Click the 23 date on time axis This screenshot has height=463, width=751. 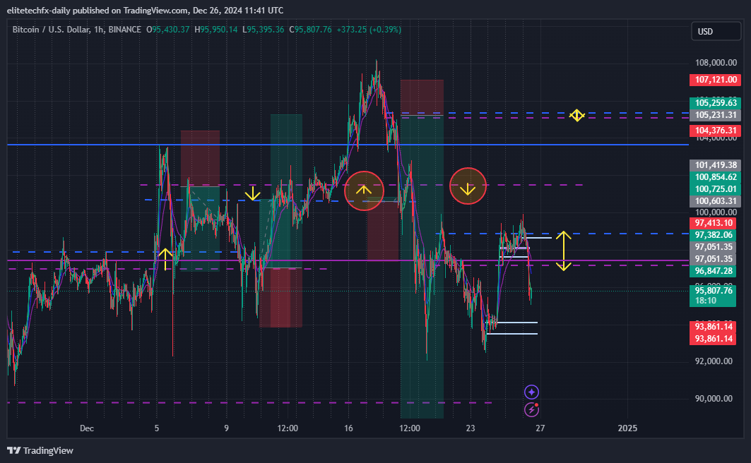coord(471,428)
